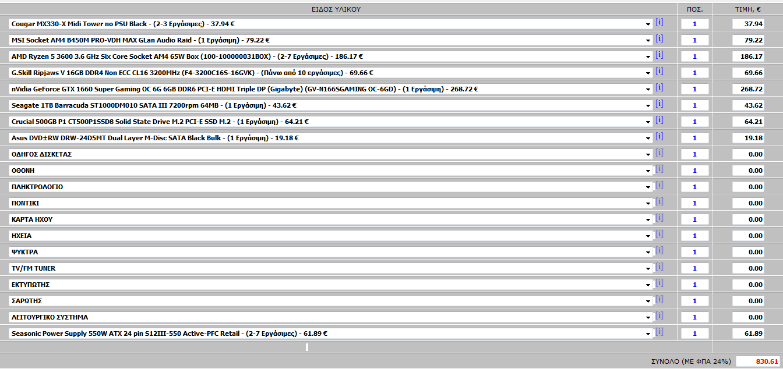Edit quantity field for Seasonic Power Supply row
Image resolution: width=783 pixels, height=369 pixels.
[694, 334]
